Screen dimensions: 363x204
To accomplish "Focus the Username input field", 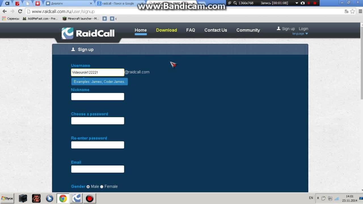I will click(98, 72).
